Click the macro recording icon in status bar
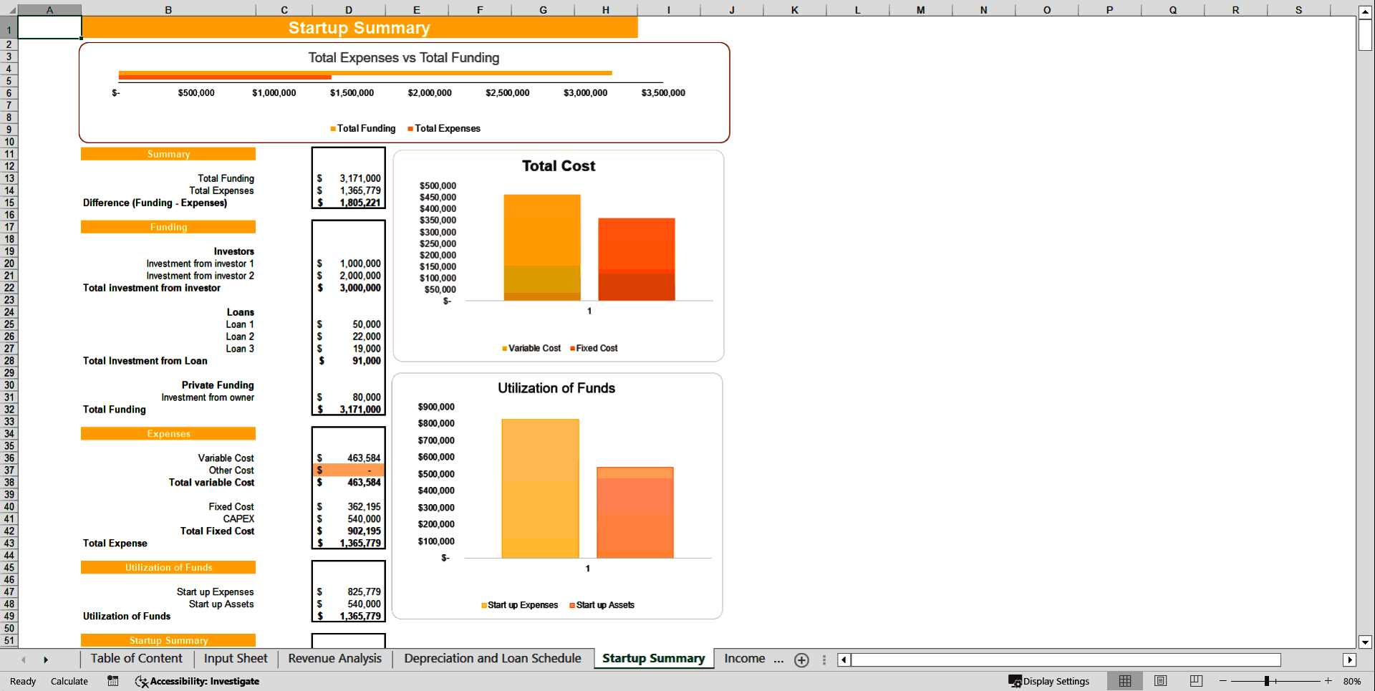This screenshot has height=691, width=1375. pyautogui.click(x=112, y=681)
